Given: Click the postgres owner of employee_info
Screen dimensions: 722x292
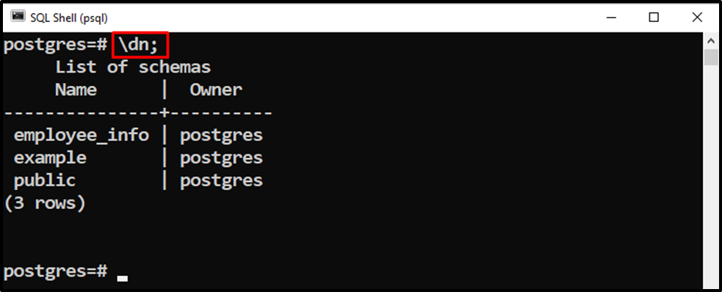Looking at the screenshot, I should [x=222, y=136].
